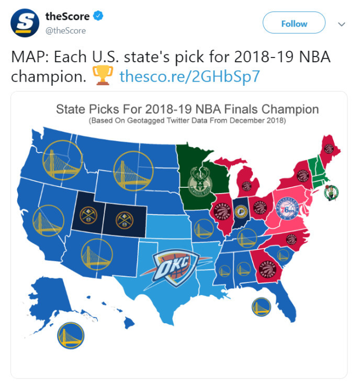The width and height of the screenshot is (362, 386).
Task: Open thesco.re/2GHbSp7 link
Action: click(189, 76)
